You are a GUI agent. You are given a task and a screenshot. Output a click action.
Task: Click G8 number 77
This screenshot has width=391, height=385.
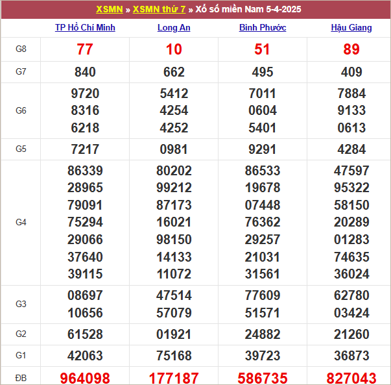tap(85, 49)
